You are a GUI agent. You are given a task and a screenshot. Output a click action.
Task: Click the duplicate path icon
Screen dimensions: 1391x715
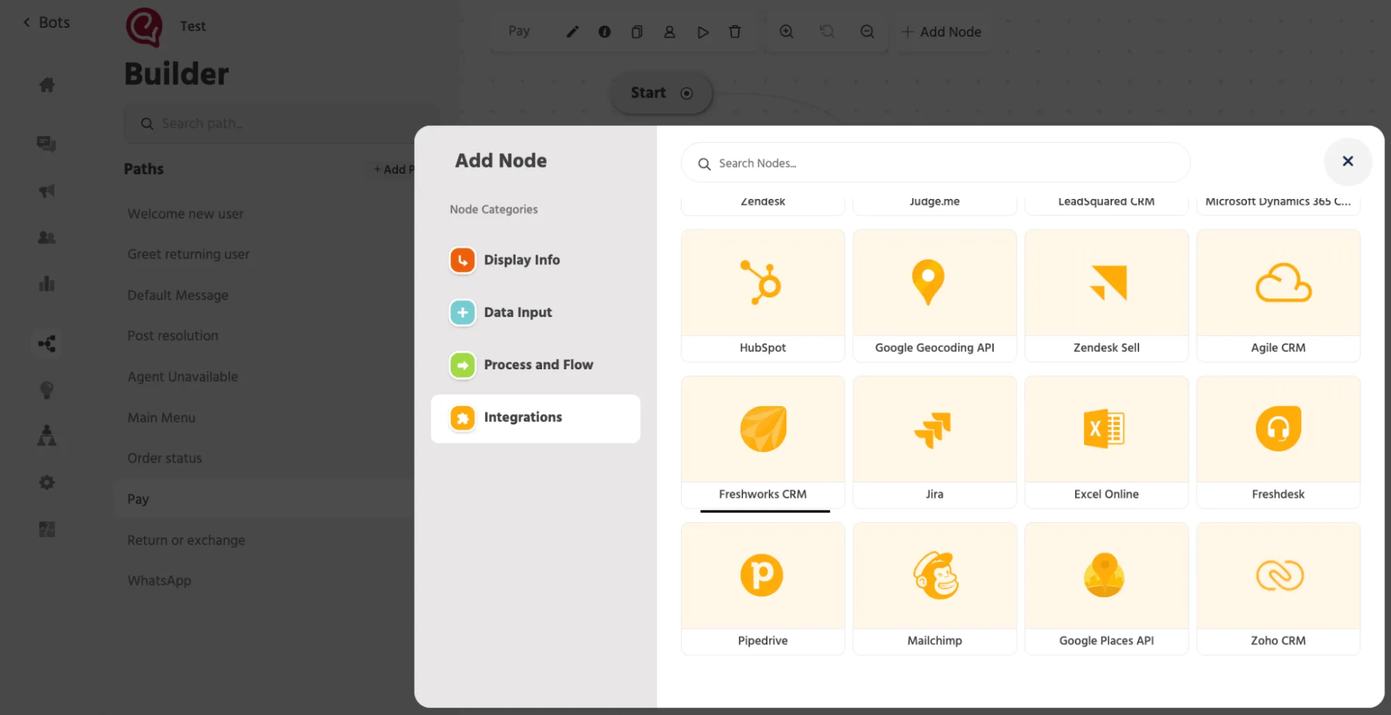pyautogui.click(x=637, y=32)
